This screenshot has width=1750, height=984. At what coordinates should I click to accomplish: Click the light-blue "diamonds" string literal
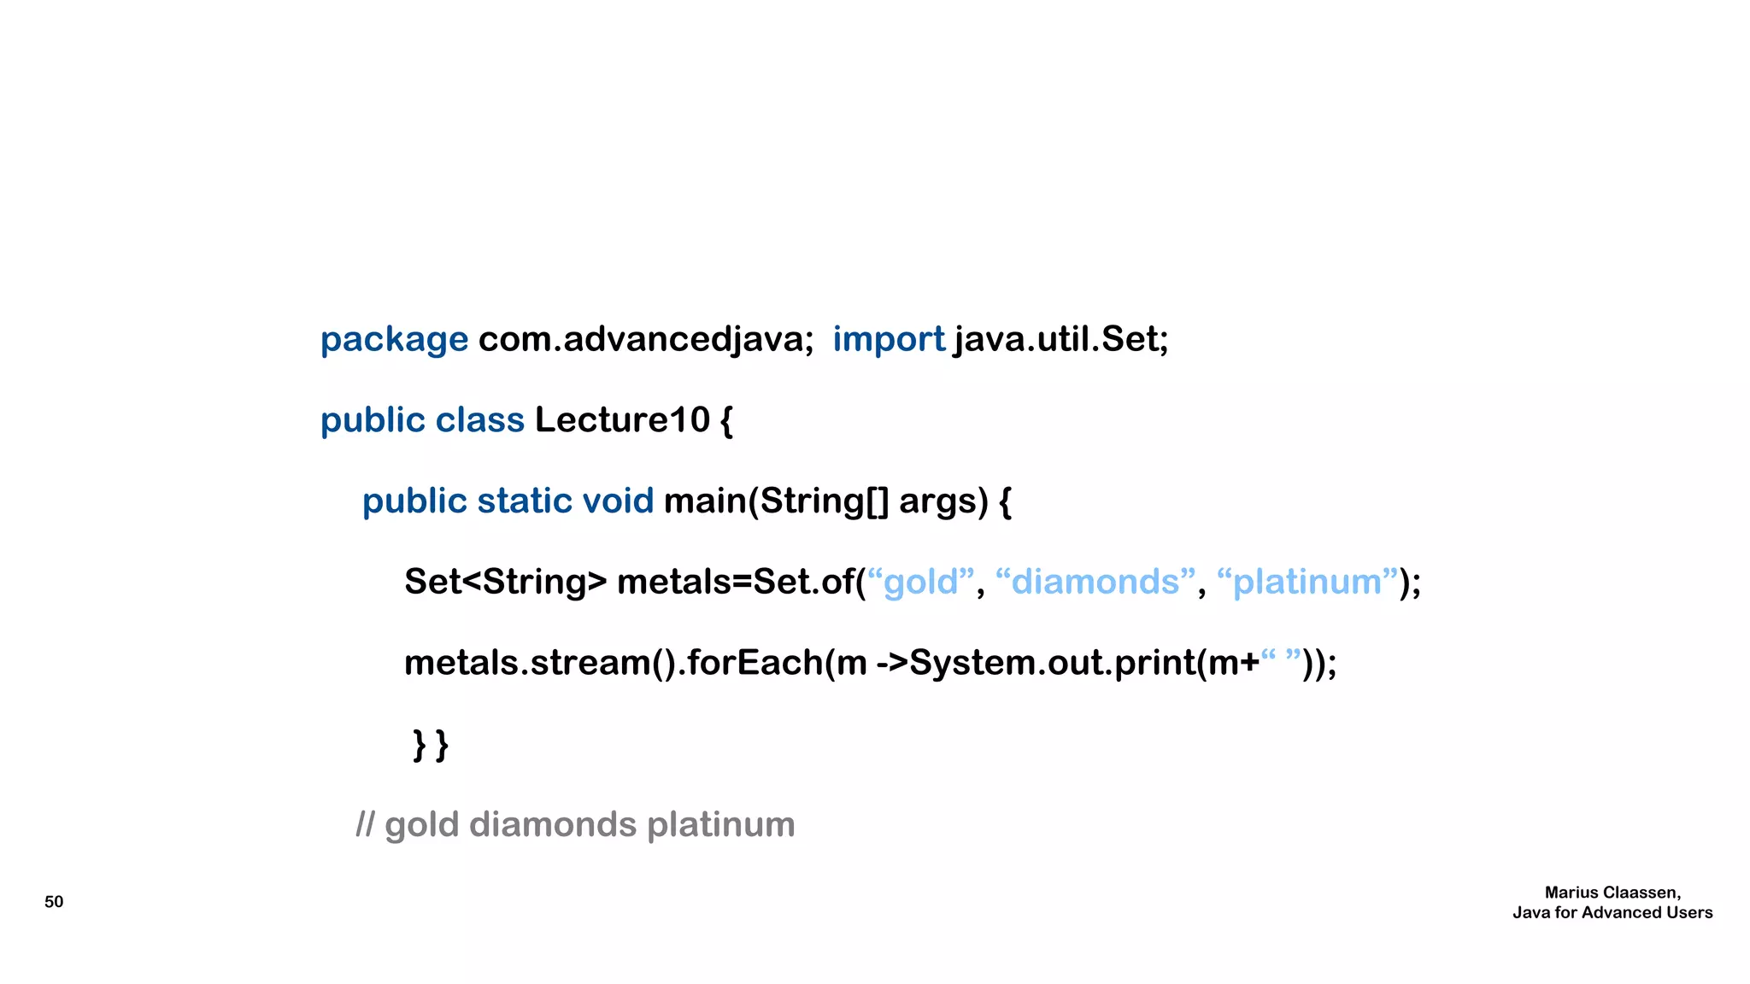tap(1095, 583)
